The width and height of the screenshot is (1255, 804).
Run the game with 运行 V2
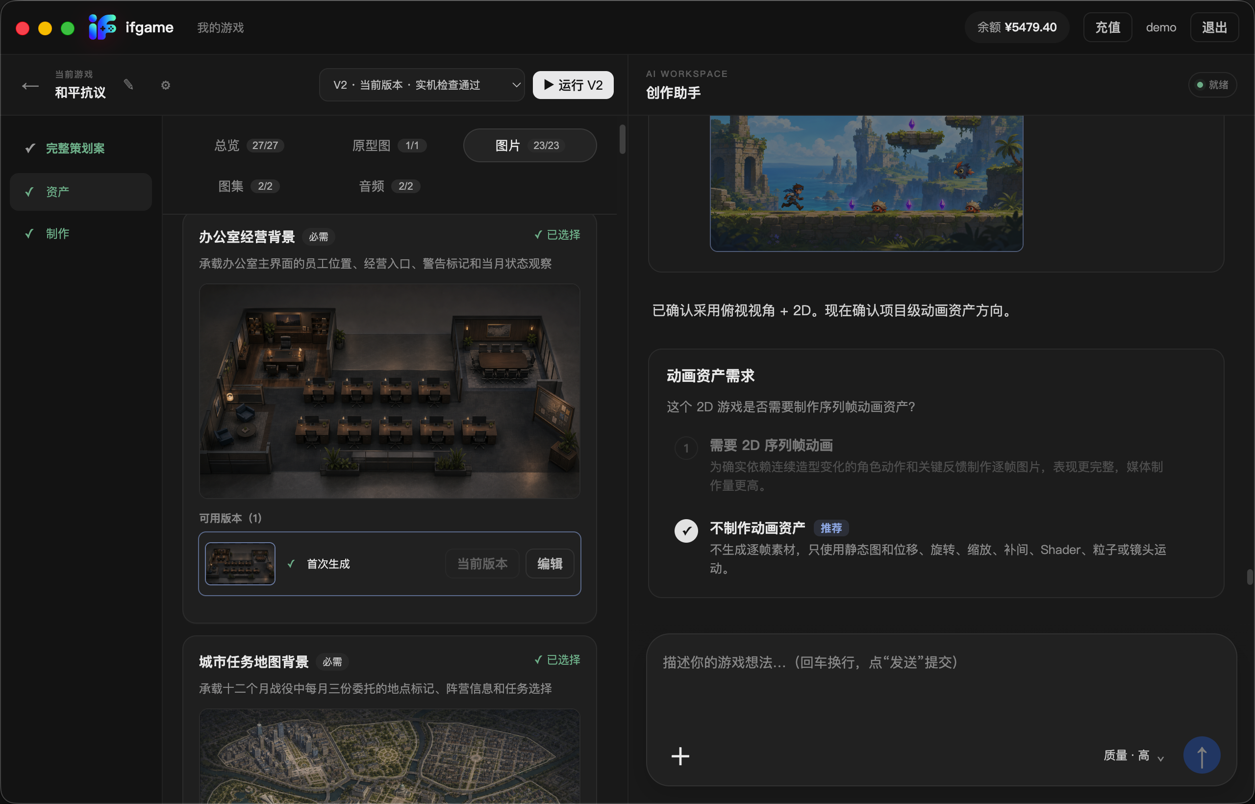coord(573,85)
